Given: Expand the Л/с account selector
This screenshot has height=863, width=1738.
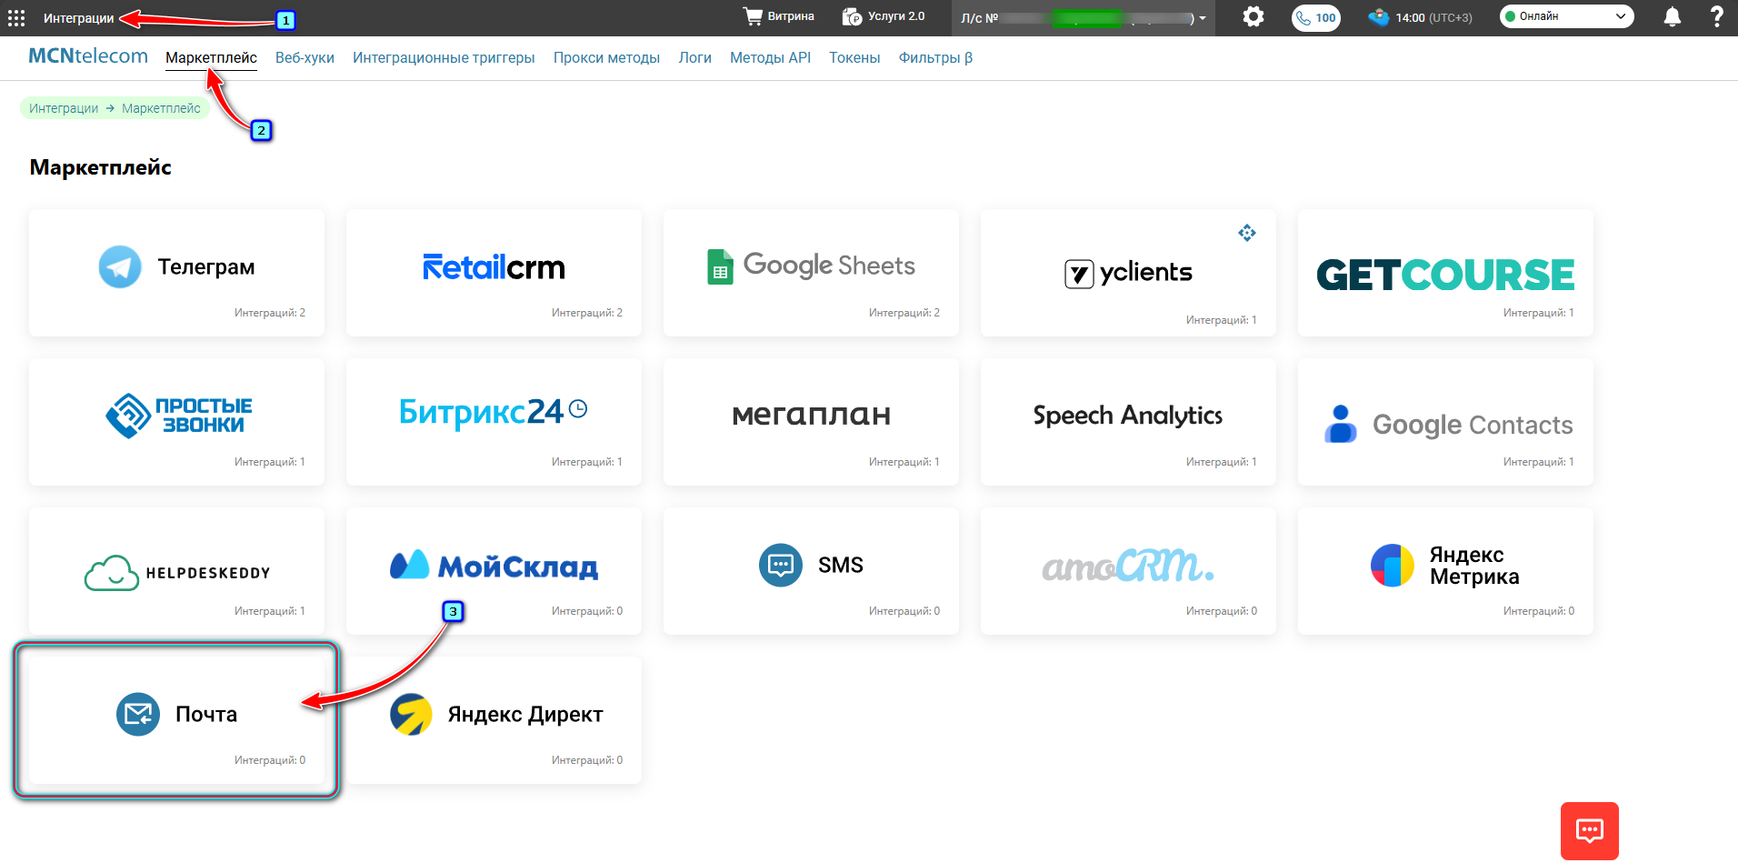Looking at the screenshot, I should [x=1084, y=18].
